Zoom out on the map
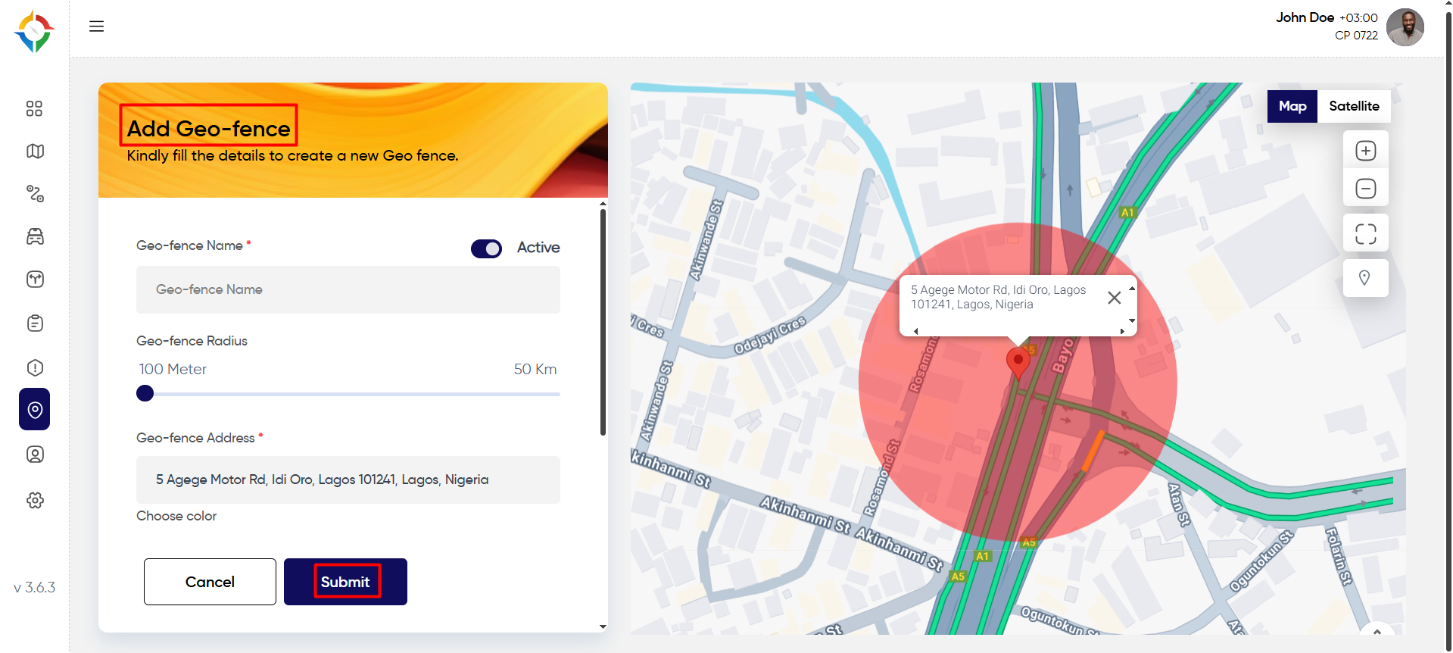 click(x=1365, y=189)
